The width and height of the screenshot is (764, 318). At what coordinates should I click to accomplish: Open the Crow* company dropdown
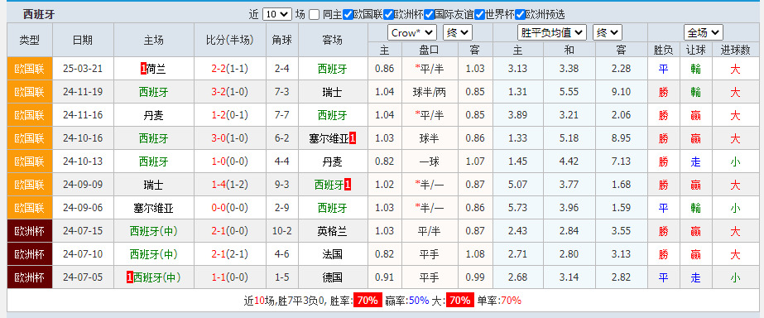pyautogui.click(x=412, y=32)
